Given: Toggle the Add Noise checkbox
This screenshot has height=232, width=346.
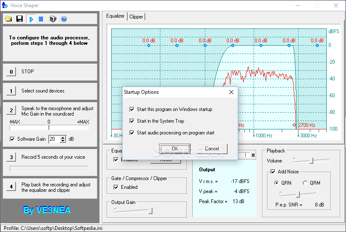Looking at the screenshot, I should pyautogui.click(x=273, y=172).
